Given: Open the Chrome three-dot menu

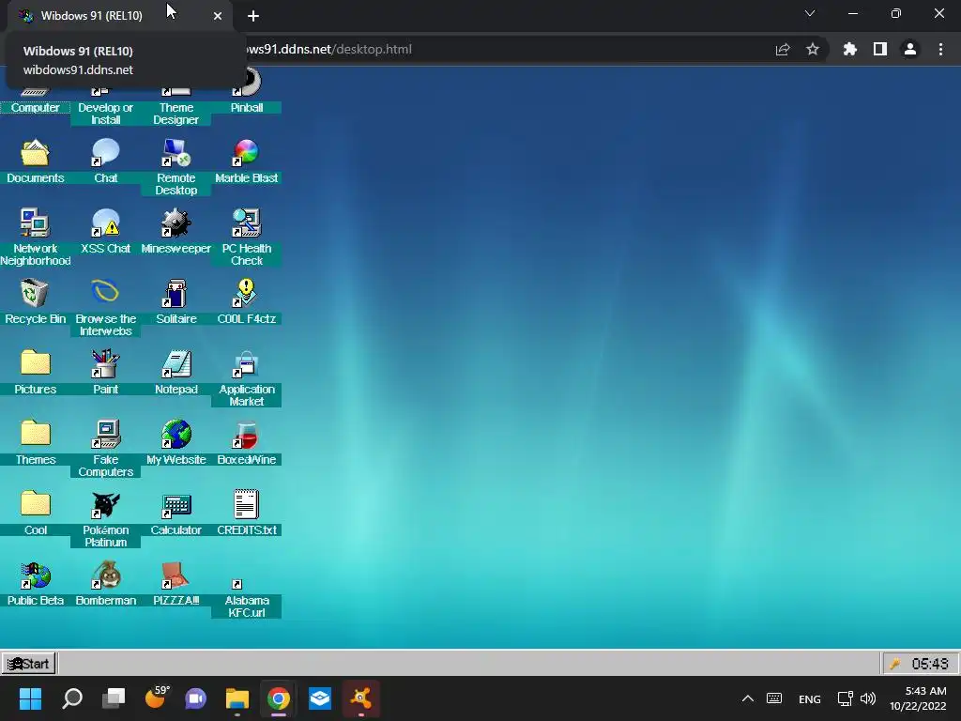Looking at the screenshot, I should click(x=940, y=49).
